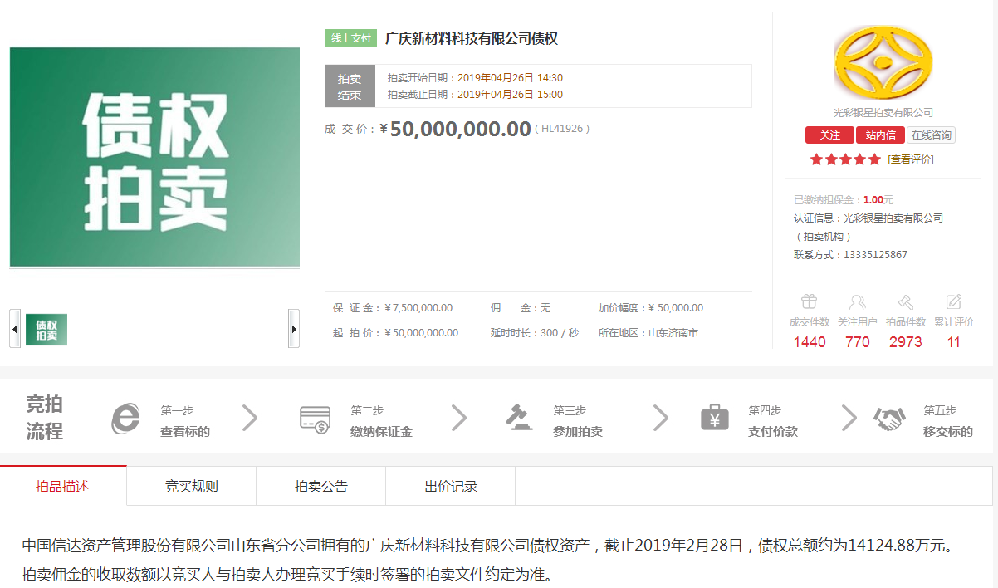Click the 线上支付 green badge
Viewport: 998px width, 588px height.
[x=351, y=38]
